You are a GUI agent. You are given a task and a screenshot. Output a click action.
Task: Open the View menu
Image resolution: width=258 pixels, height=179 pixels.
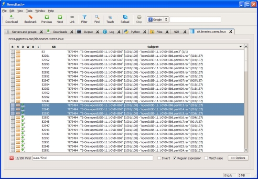(x=20, y=11)
